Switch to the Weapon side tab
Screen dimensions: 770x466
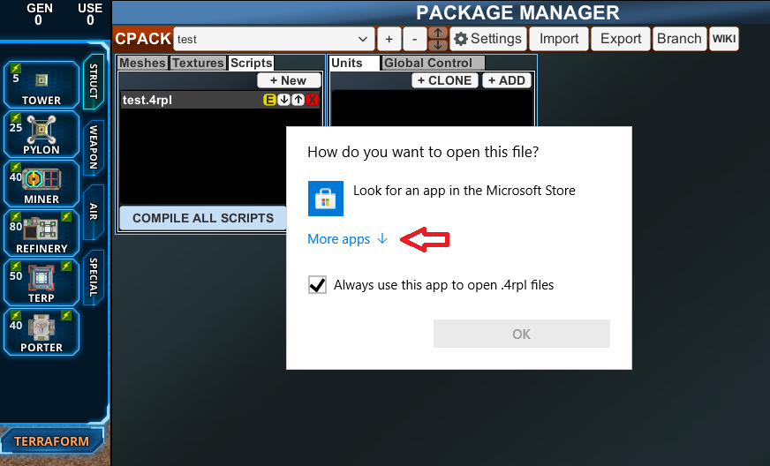coord(94,147)
